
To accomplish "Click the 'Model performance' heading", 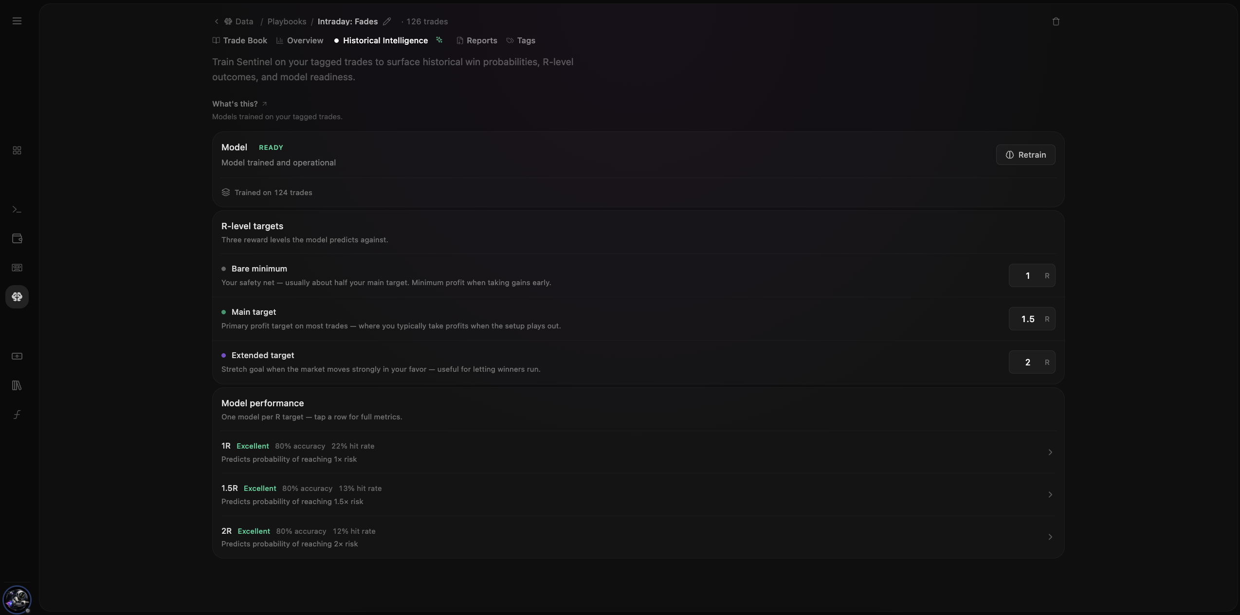I will [263, 403].
